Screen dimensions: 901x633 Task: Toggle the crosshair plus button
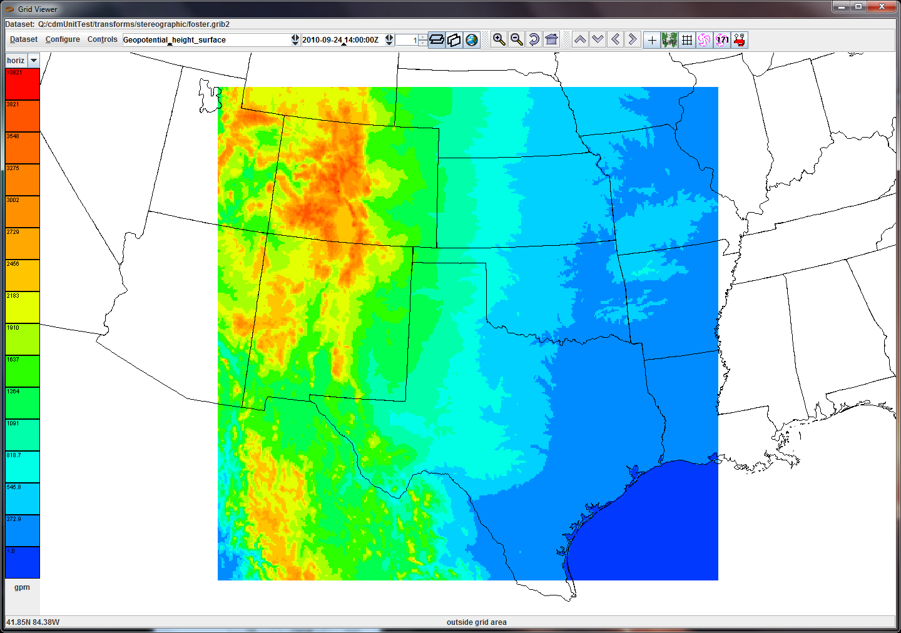[x=652, y=40]
